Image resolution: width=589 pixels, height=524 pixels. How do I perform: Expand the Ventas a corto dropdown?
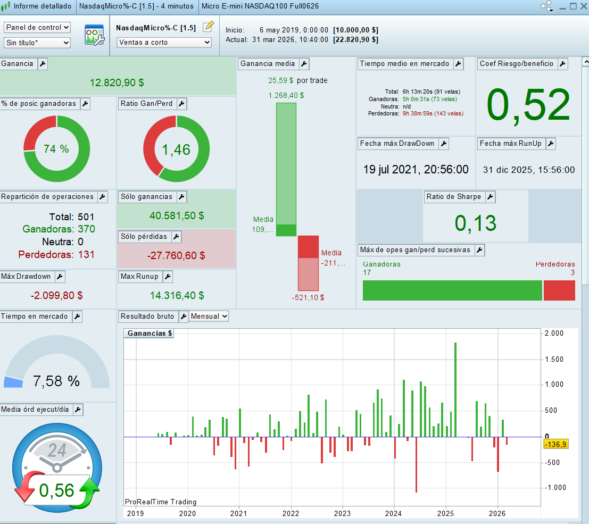pyautogui.click(x=164, y=43)
